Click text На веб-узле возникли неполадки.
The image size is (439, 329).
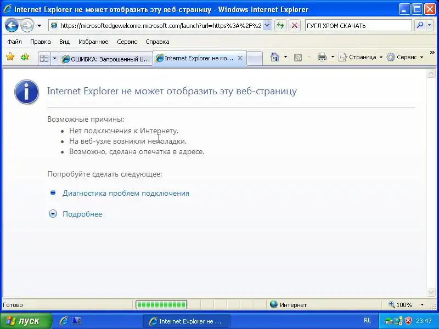[x=128, y=141]
